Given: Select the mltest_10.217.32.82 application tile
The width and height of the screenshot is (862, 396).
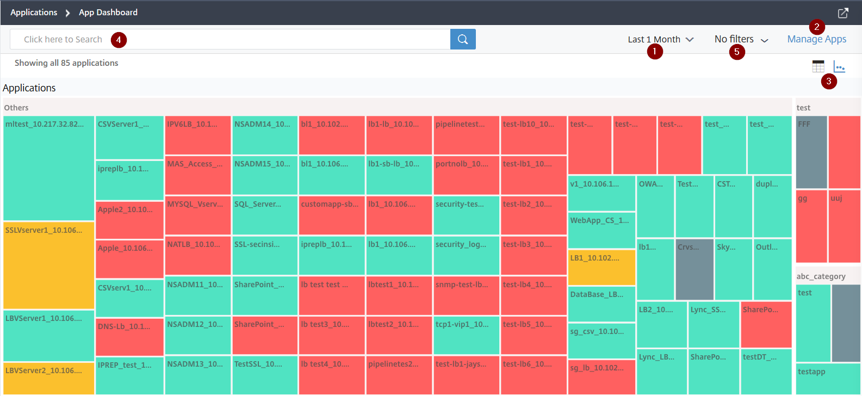Looking at the screenshot, I should pyautogui.click(x=49, y=168).
